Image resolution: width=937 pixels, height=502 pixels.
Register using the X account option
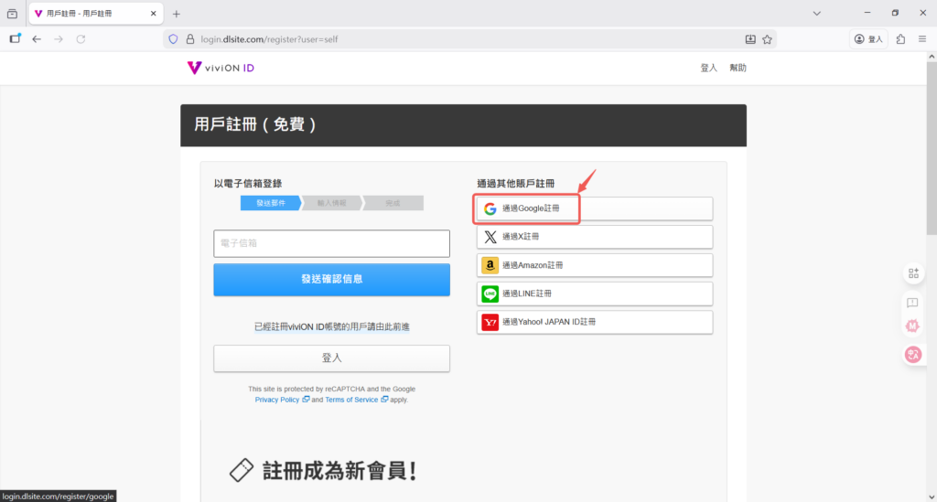pyautogui.click(x=594, y=237)
